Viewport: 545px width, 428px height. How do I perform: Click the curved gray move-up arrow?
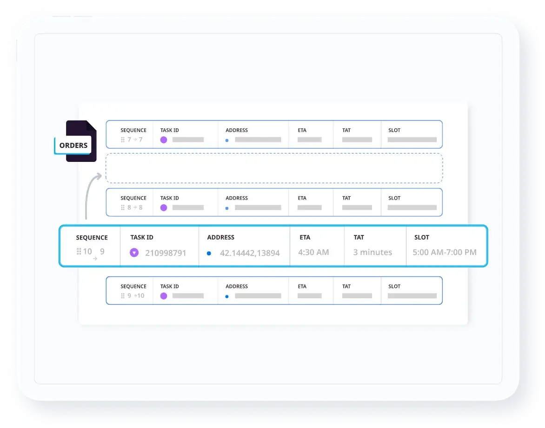(90, 195)
